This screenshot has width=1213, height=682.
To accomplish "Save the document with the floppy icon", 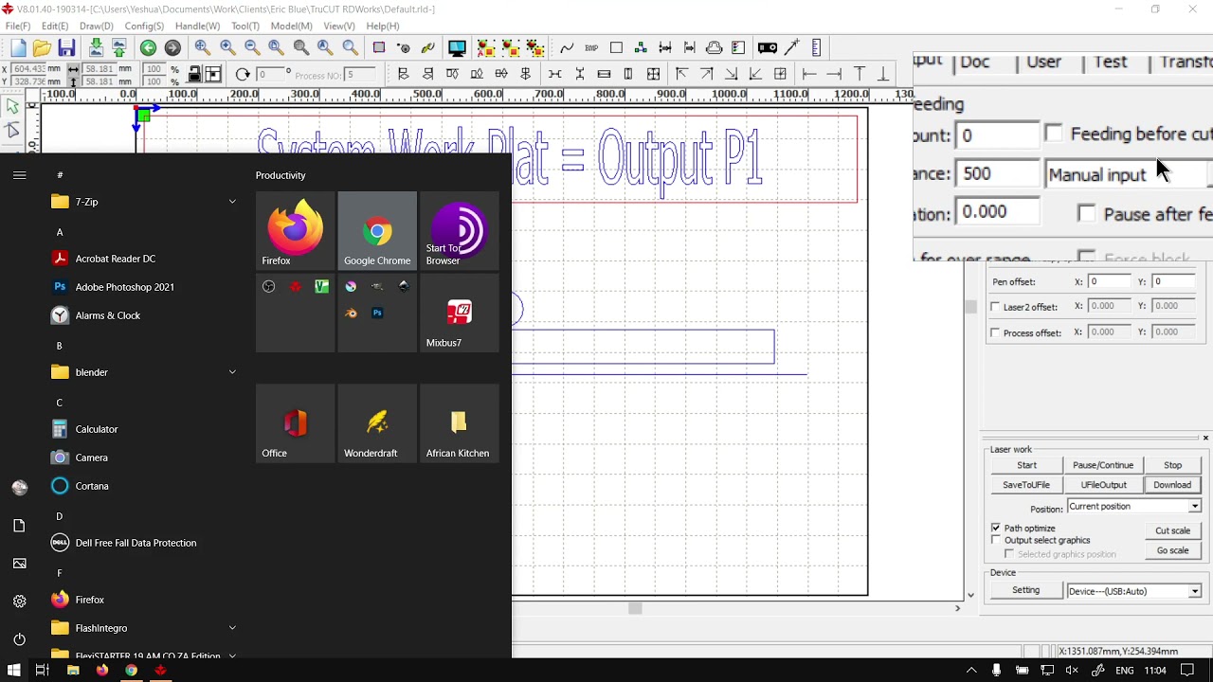I will 66,48.
